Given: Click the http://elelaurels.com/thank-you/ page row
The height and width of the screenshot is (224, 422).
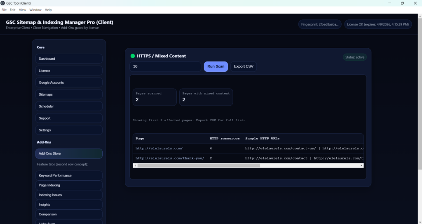Looking at the screenshot, I should 170,158.
